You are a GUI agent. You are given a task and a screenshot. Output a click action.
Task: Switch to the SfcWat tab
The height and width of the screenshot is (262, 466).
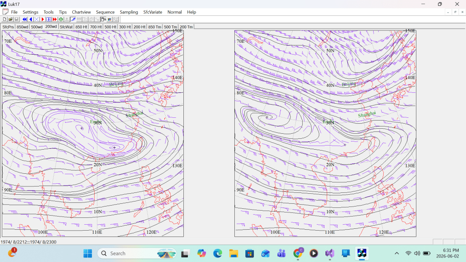tap(66, 27)
